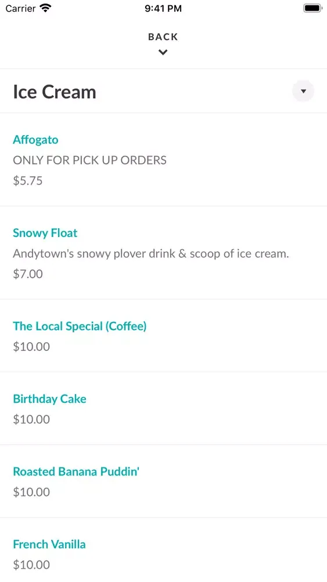Tap the Snowy Float description text
The height and width of the screenshot is (582, 327).
[151, 254]
